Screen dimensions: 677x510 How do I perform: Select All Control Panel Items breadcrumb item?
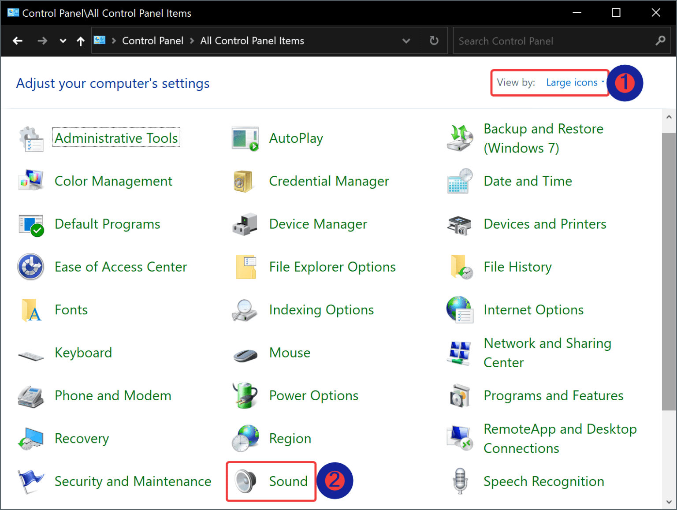click(x=252, y=41)
